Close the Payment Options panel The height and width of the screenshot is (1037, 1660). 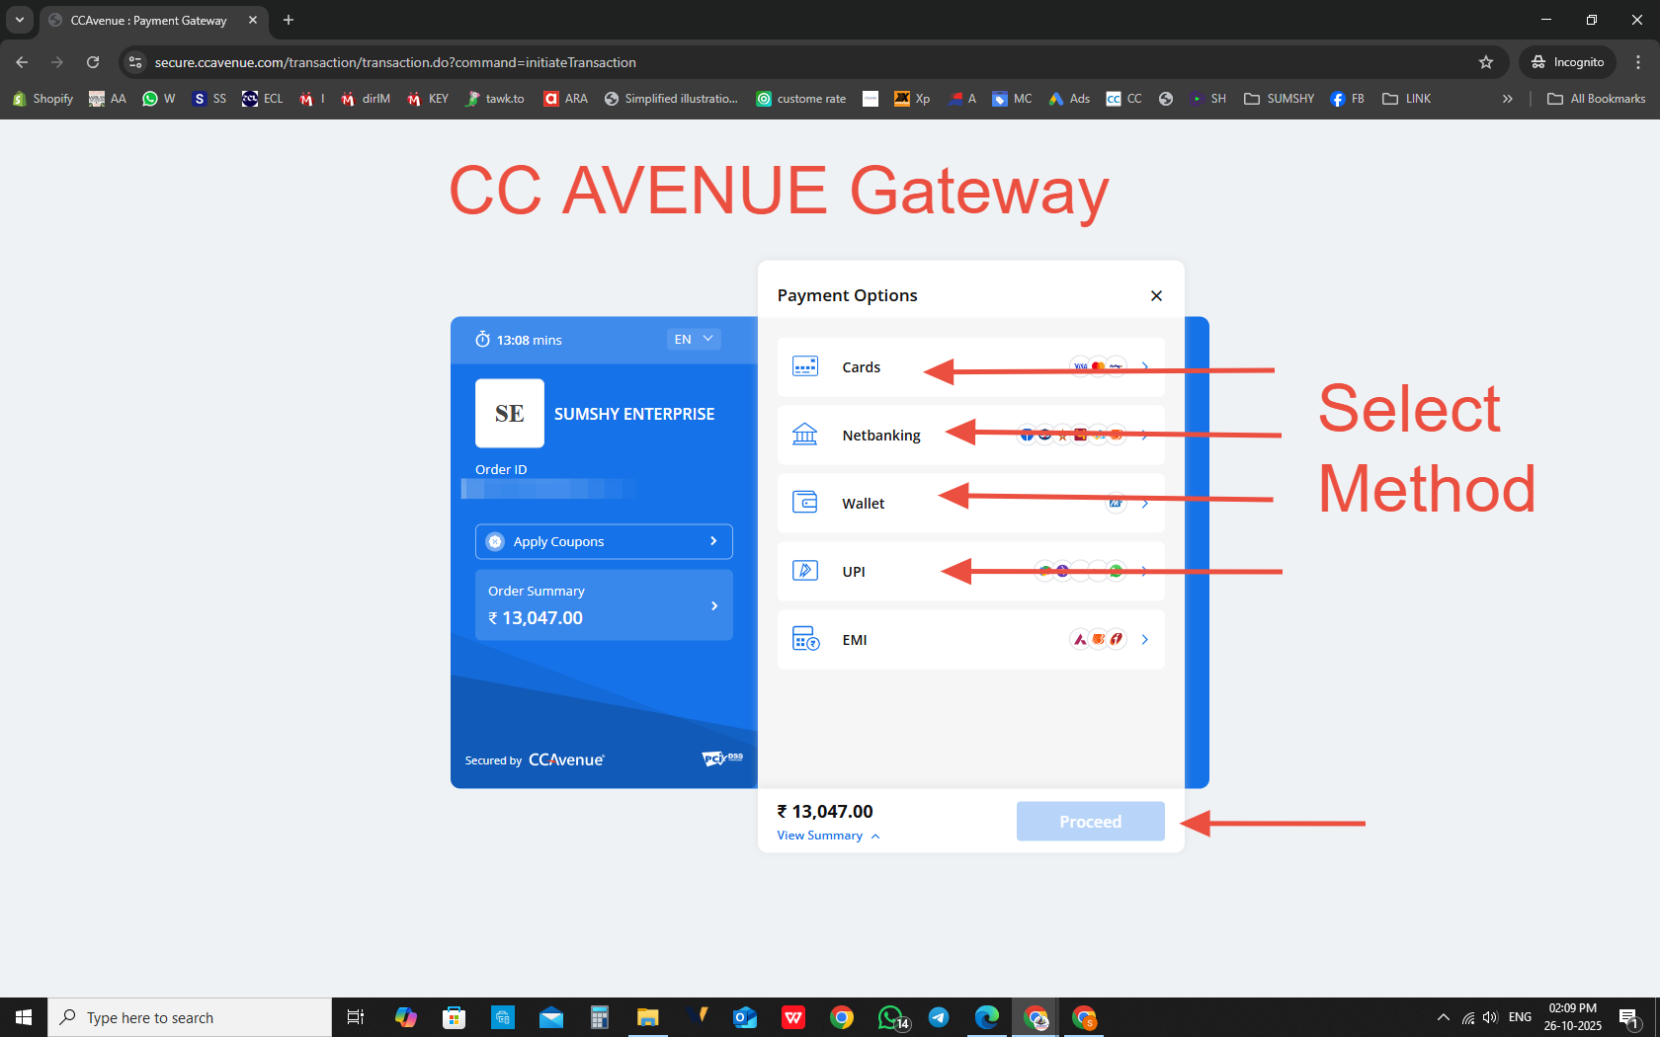click(1156, 295)
